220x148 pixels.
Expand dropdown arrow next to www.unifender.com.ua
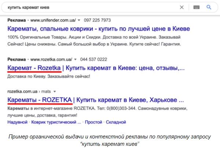pos(75,20)
